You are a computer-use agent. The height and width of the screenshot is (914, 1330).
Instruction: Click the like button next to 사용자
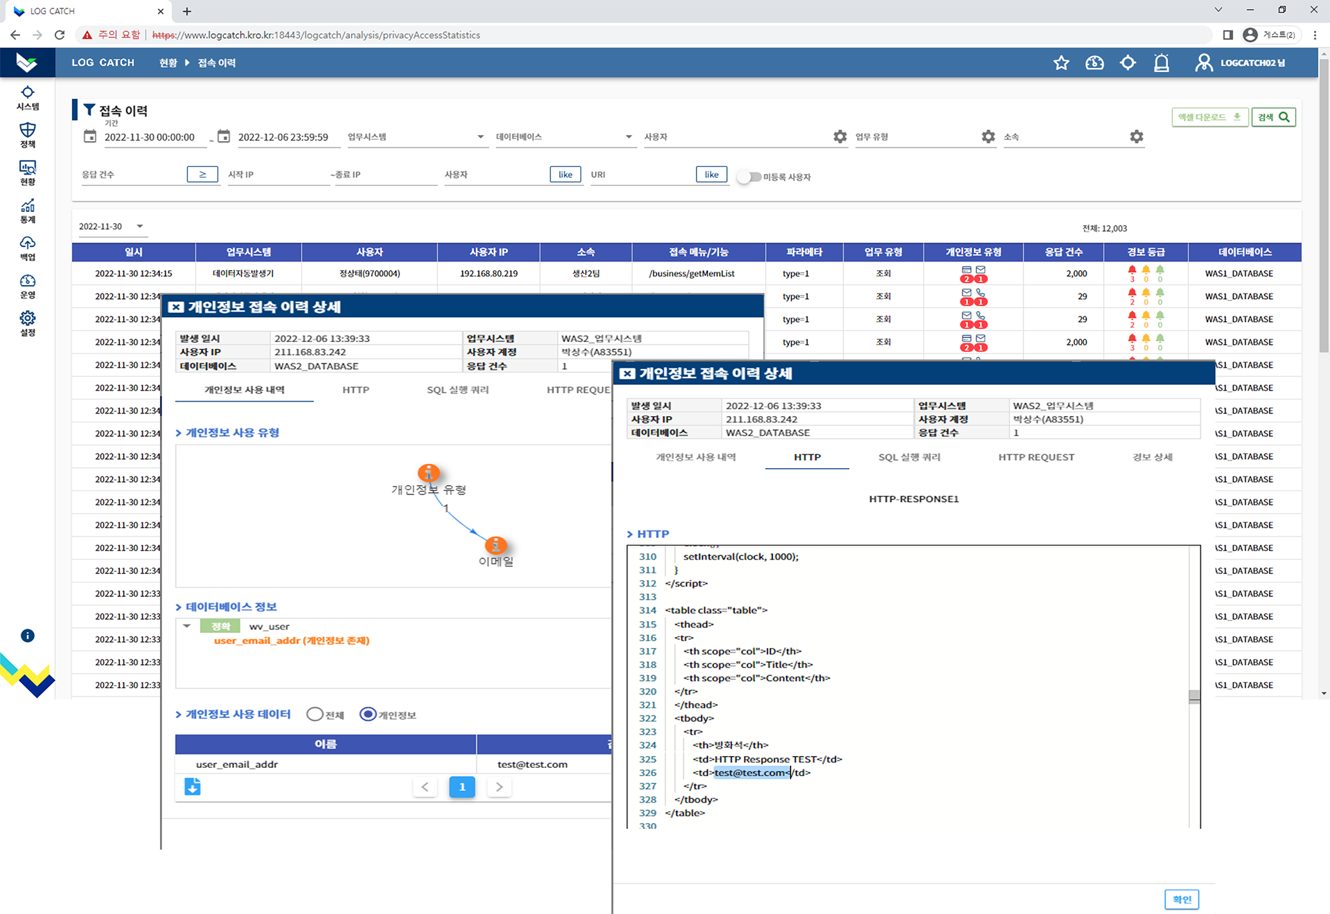coord(565,174)
